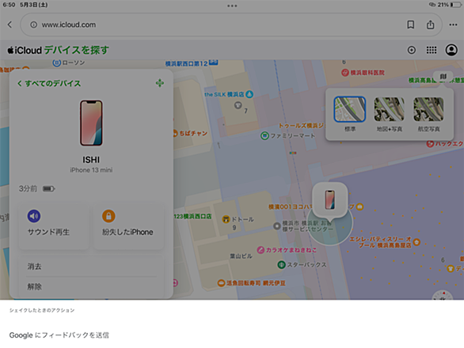Go back with the browser back arrow
Screen dimensions: 464x348
click(x=10, y=25)
